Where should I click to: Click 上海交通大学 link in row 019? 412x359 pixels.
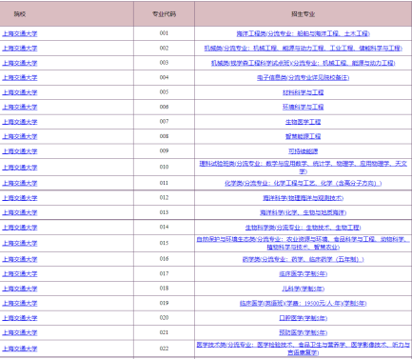(x=20, y=304)
